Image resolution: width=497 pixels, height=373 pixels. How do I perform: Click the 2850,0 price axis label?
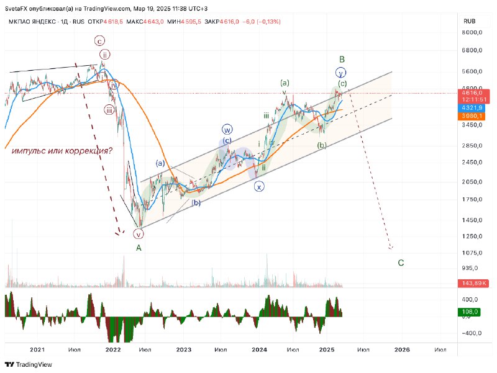(472, 146)
